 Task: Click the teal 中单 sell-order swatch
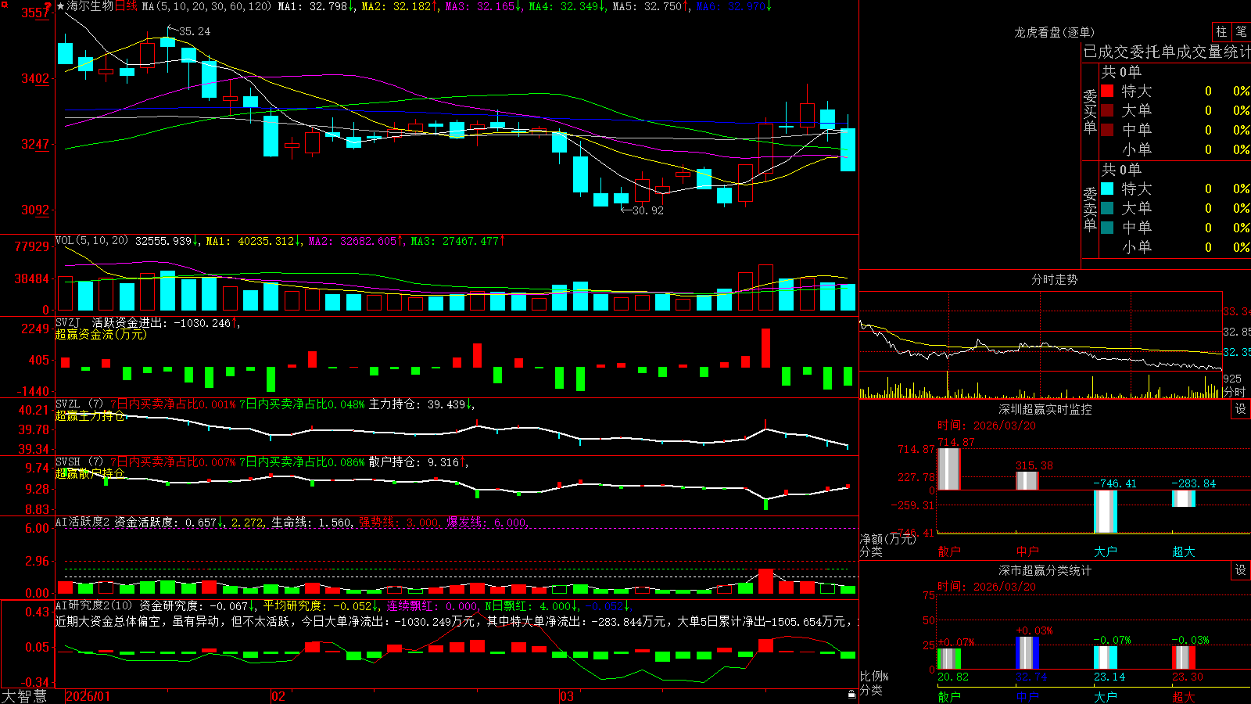coord(1107,228)
